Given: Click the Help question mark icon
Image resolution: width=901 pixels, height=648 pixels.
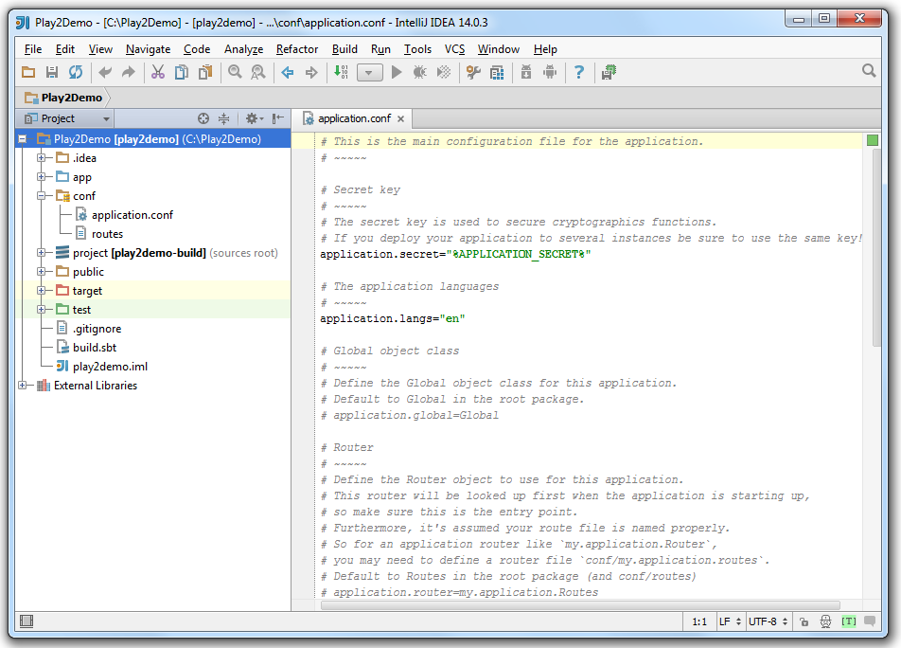Looking at the screenshot, I should pos(579,72).
